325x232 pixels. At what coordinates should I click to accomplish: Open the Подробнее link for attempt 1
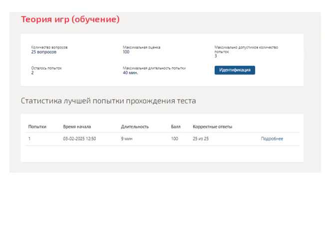coord(272,139)
